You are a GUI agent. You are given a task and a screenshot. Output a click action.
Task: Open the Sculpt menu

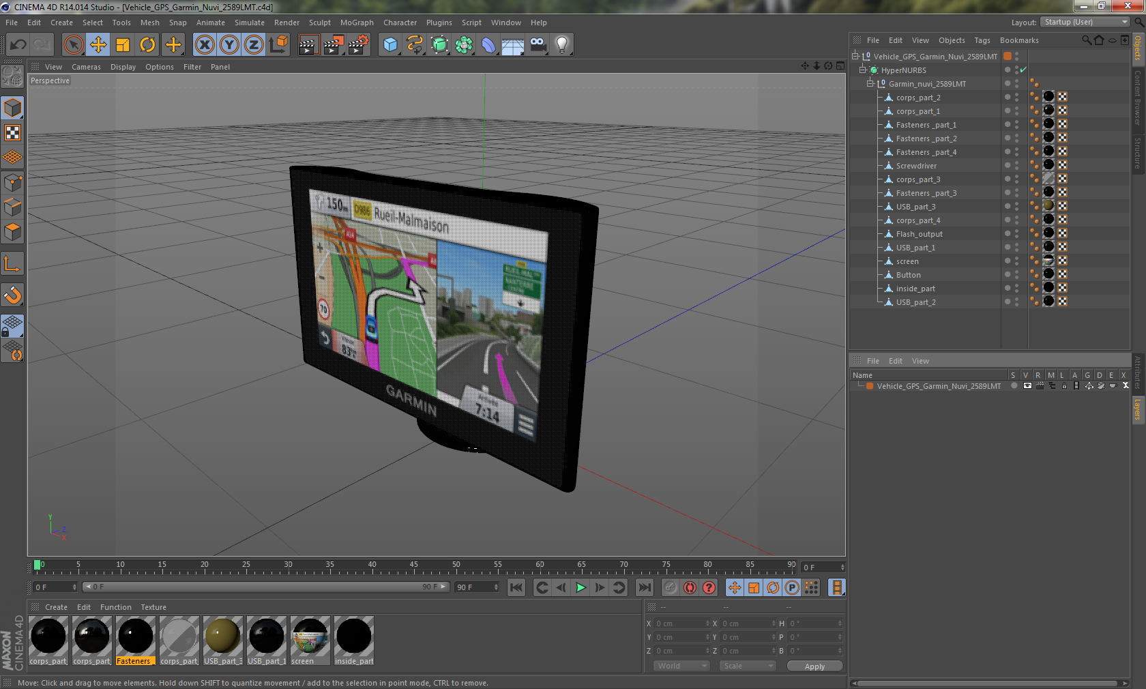pos(319,23)
